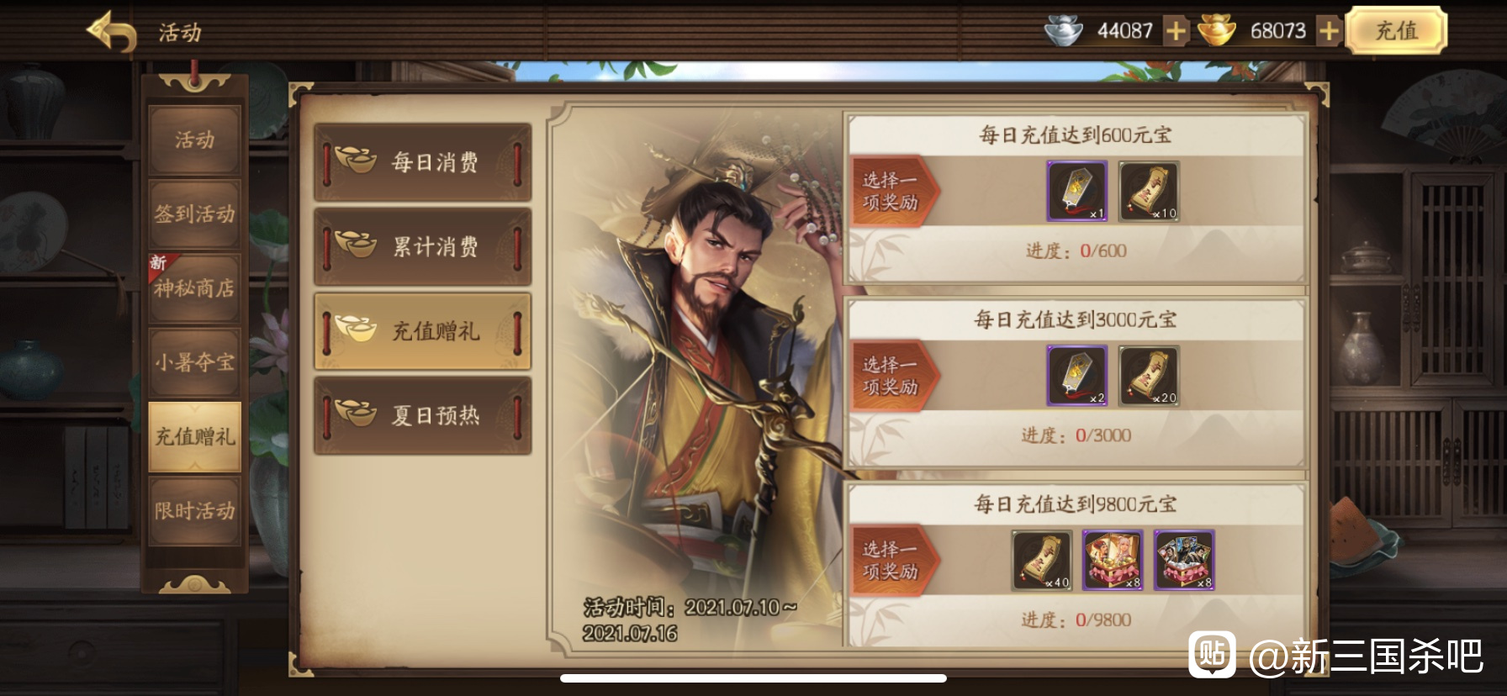Tap the back arrow icon
The height and width of the screenshot is (696, 1507).
112,33
